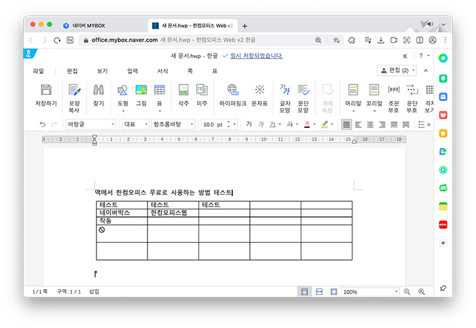
Task: Open the 100% zoom level dropdown
Action: tap(370, 292)
